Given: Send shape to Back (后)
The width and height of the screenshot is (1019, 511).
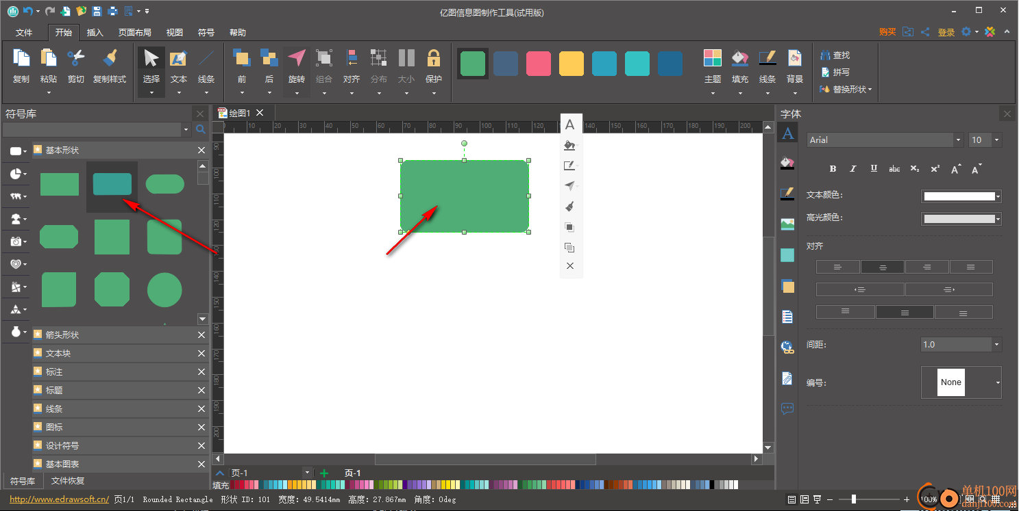Looking at the screenshot, I should pos(269,59).
